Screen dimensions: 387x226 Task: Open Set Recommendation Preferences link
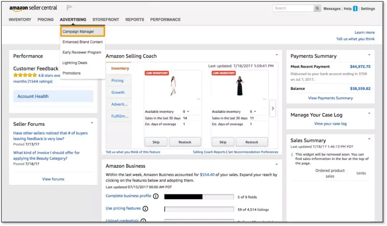253,152
